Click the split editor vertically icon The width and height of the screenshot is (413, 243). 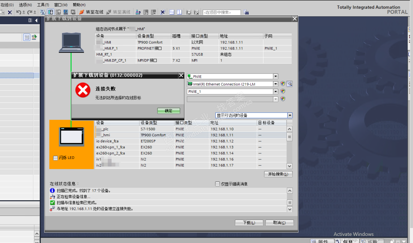[179, 12]
